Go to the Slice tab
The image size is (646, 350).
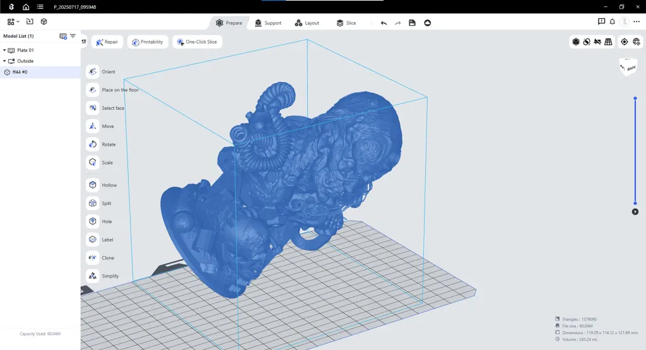[346, 23]
